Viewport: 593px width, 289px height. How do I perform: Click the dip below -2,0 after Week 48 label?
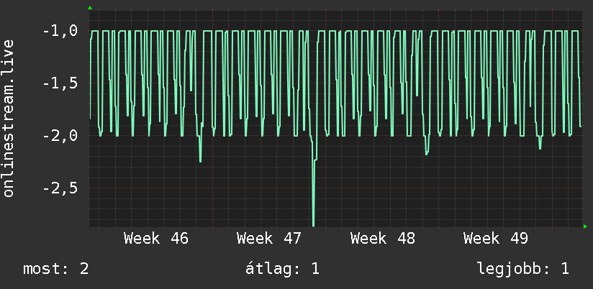tap(427, 152)
